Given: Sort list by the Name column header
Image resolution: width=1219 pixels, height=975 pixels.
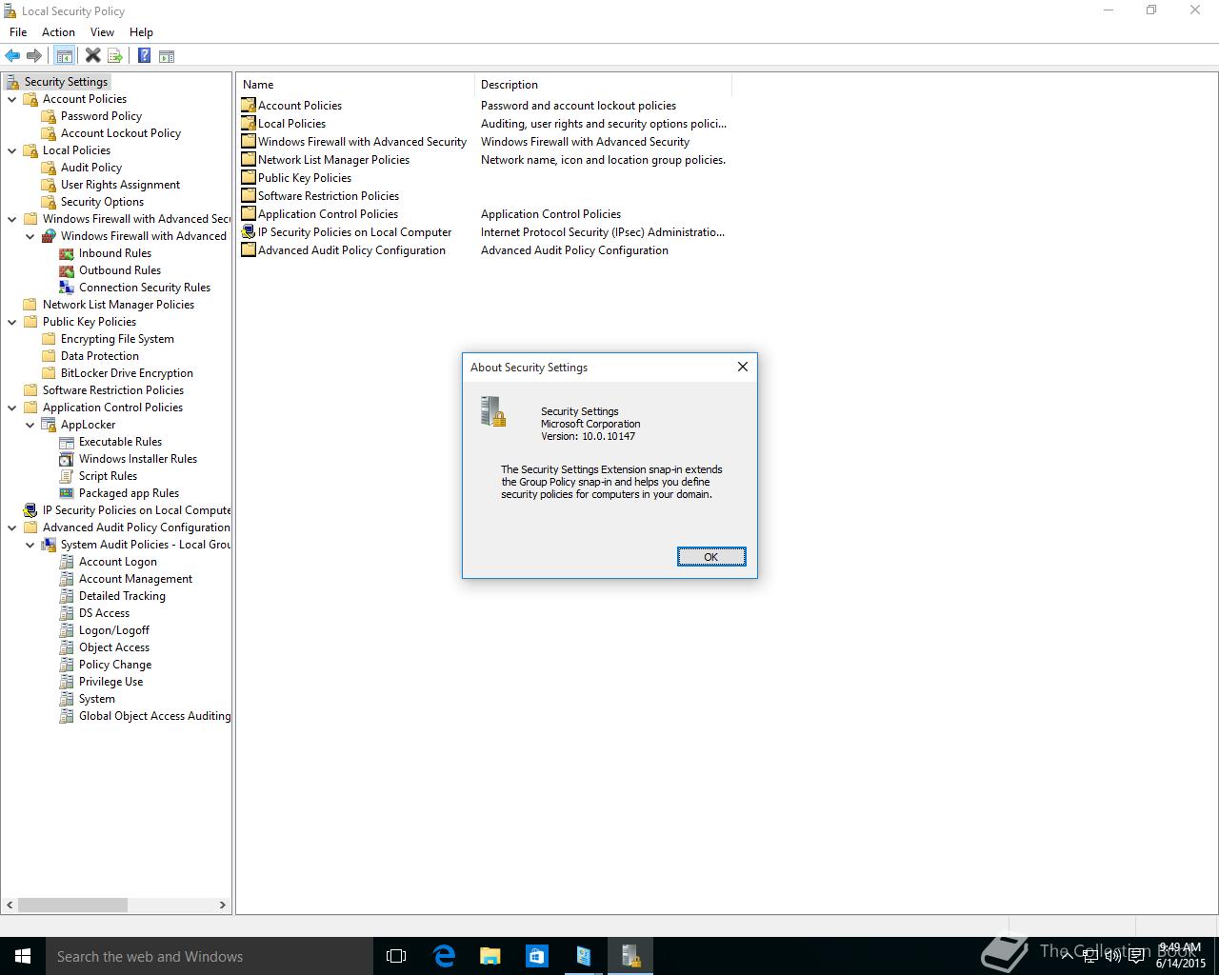Looking at the screenshot, I should pos(355,85).
